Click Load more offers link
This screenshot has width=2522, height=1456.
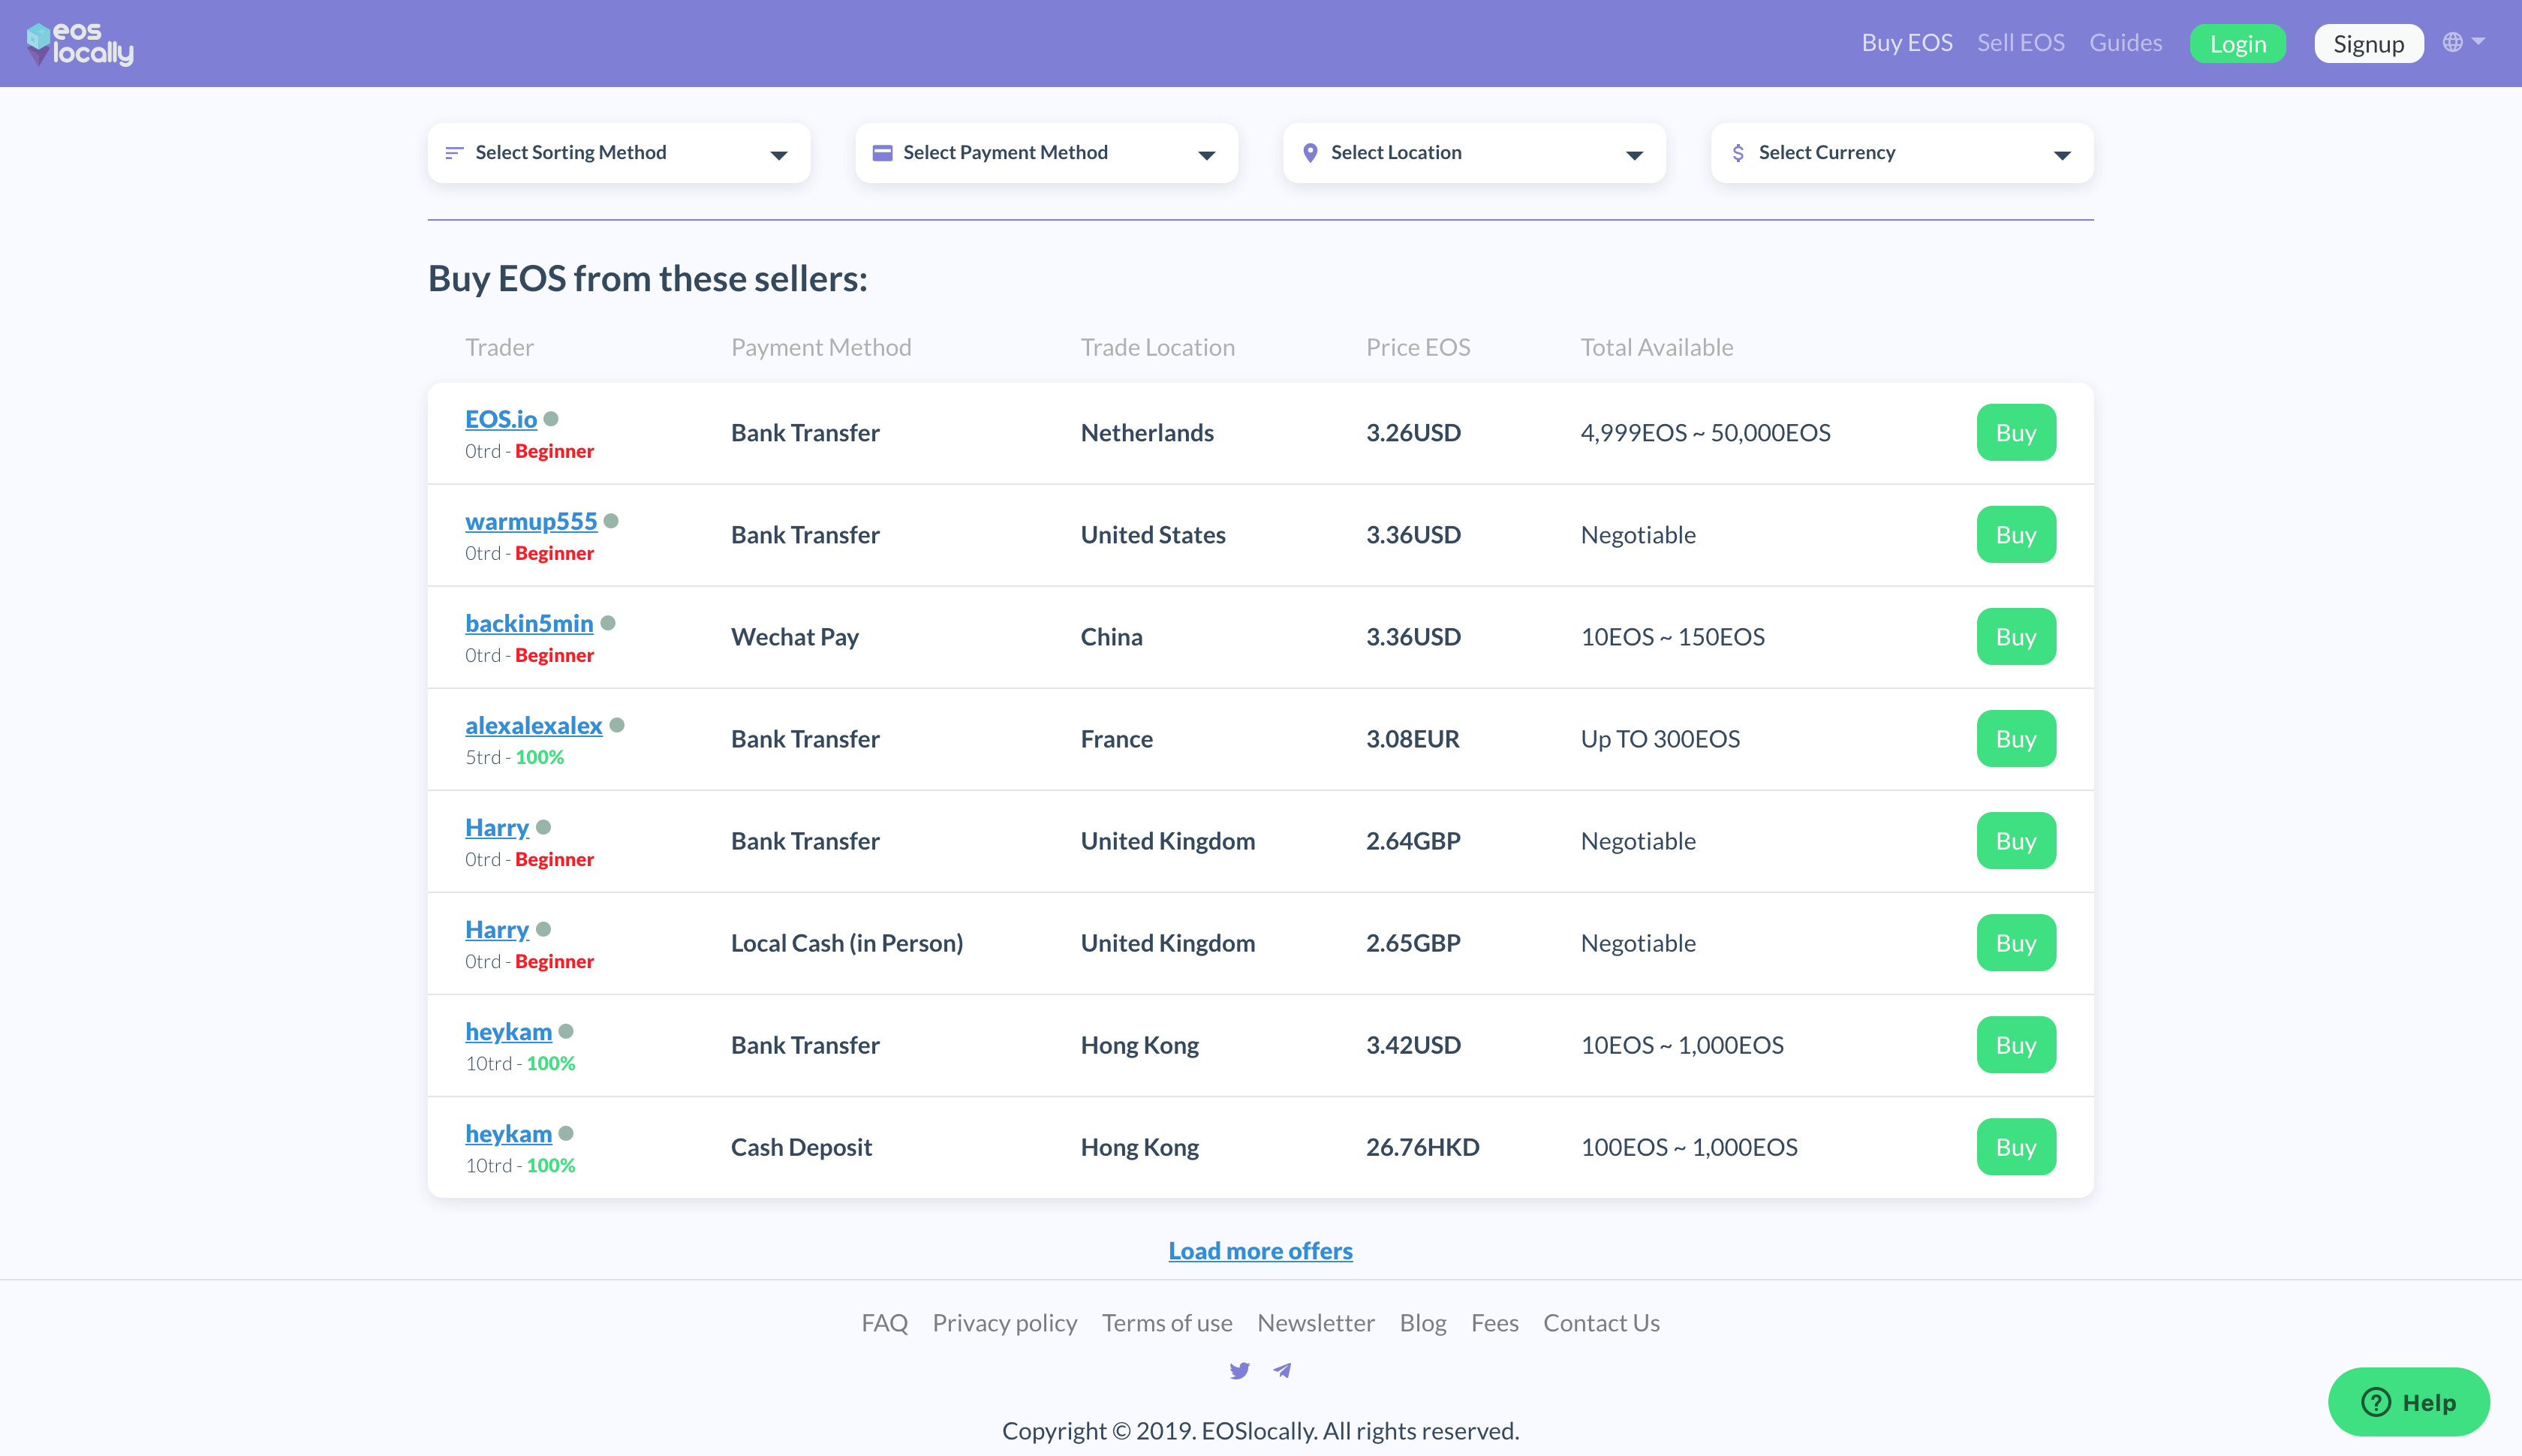pos(1260,1251)
